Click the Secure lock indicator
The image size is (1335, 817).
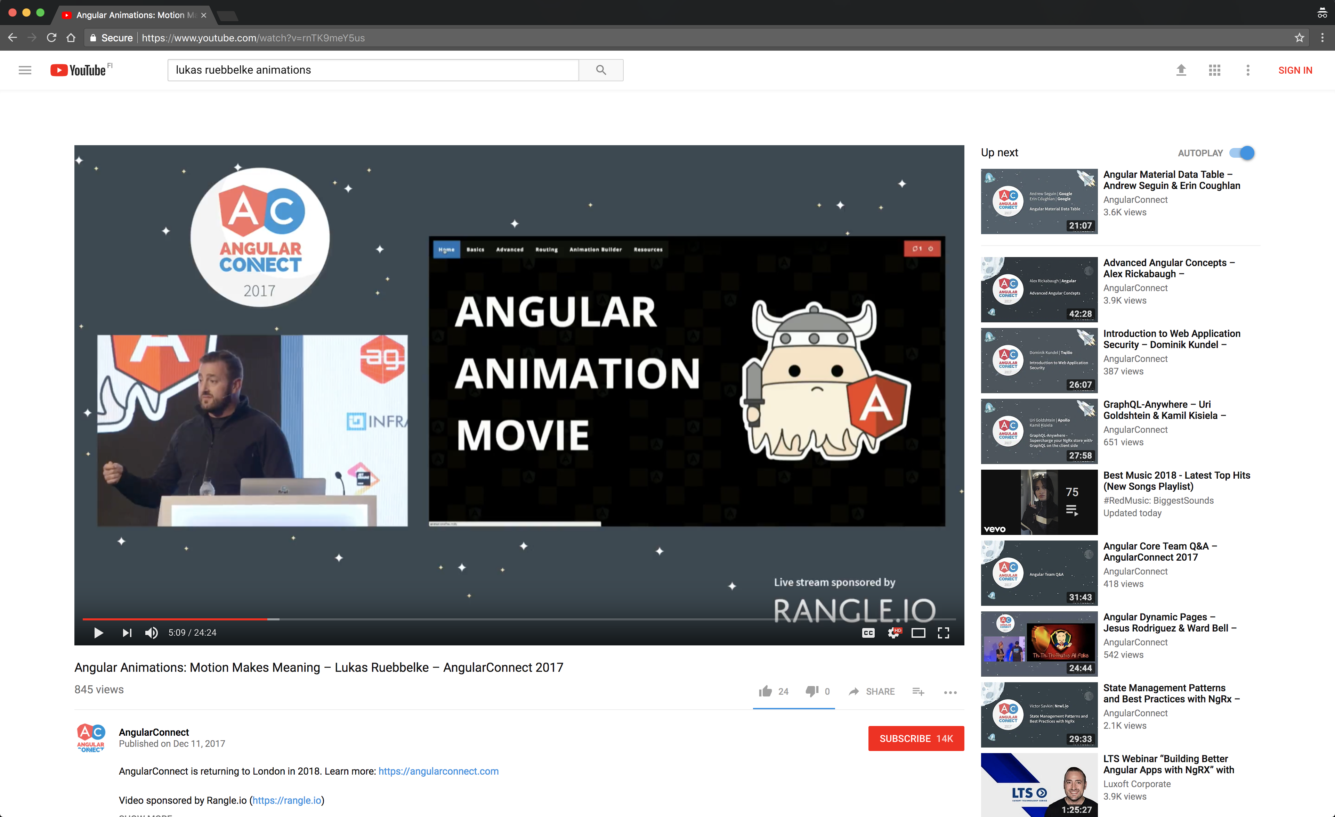click(111, 38)
